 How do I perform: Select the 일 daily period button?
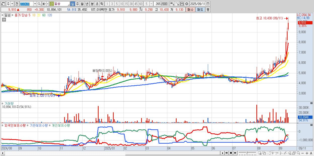coord(72,4)
